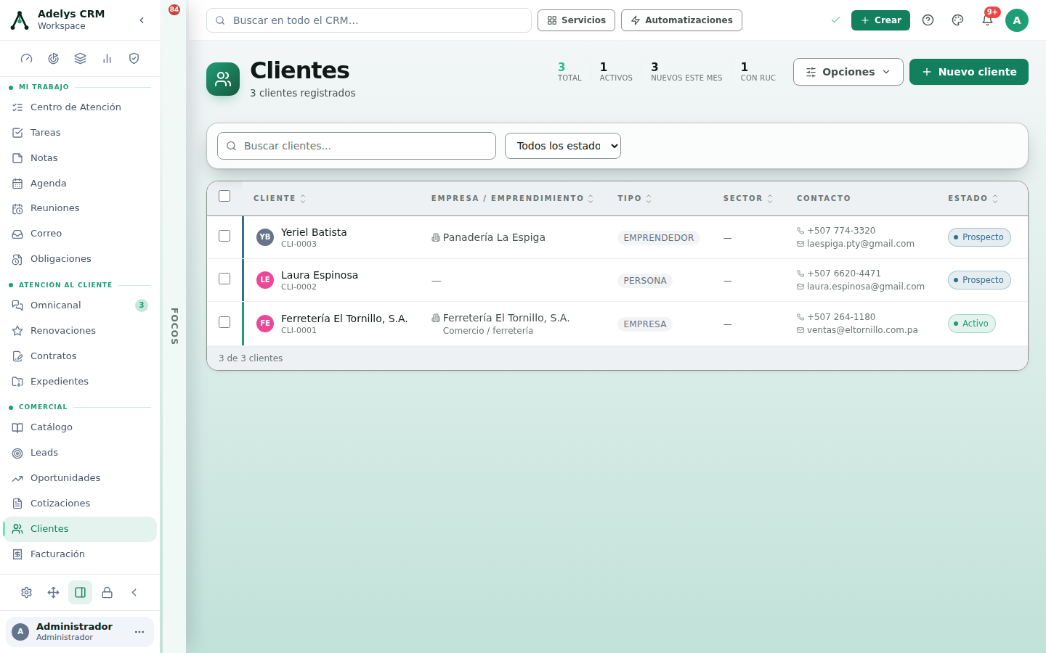
Task: Check the Ferretería El Tornillo row checkbox
Action: click(x=224, y=322)
